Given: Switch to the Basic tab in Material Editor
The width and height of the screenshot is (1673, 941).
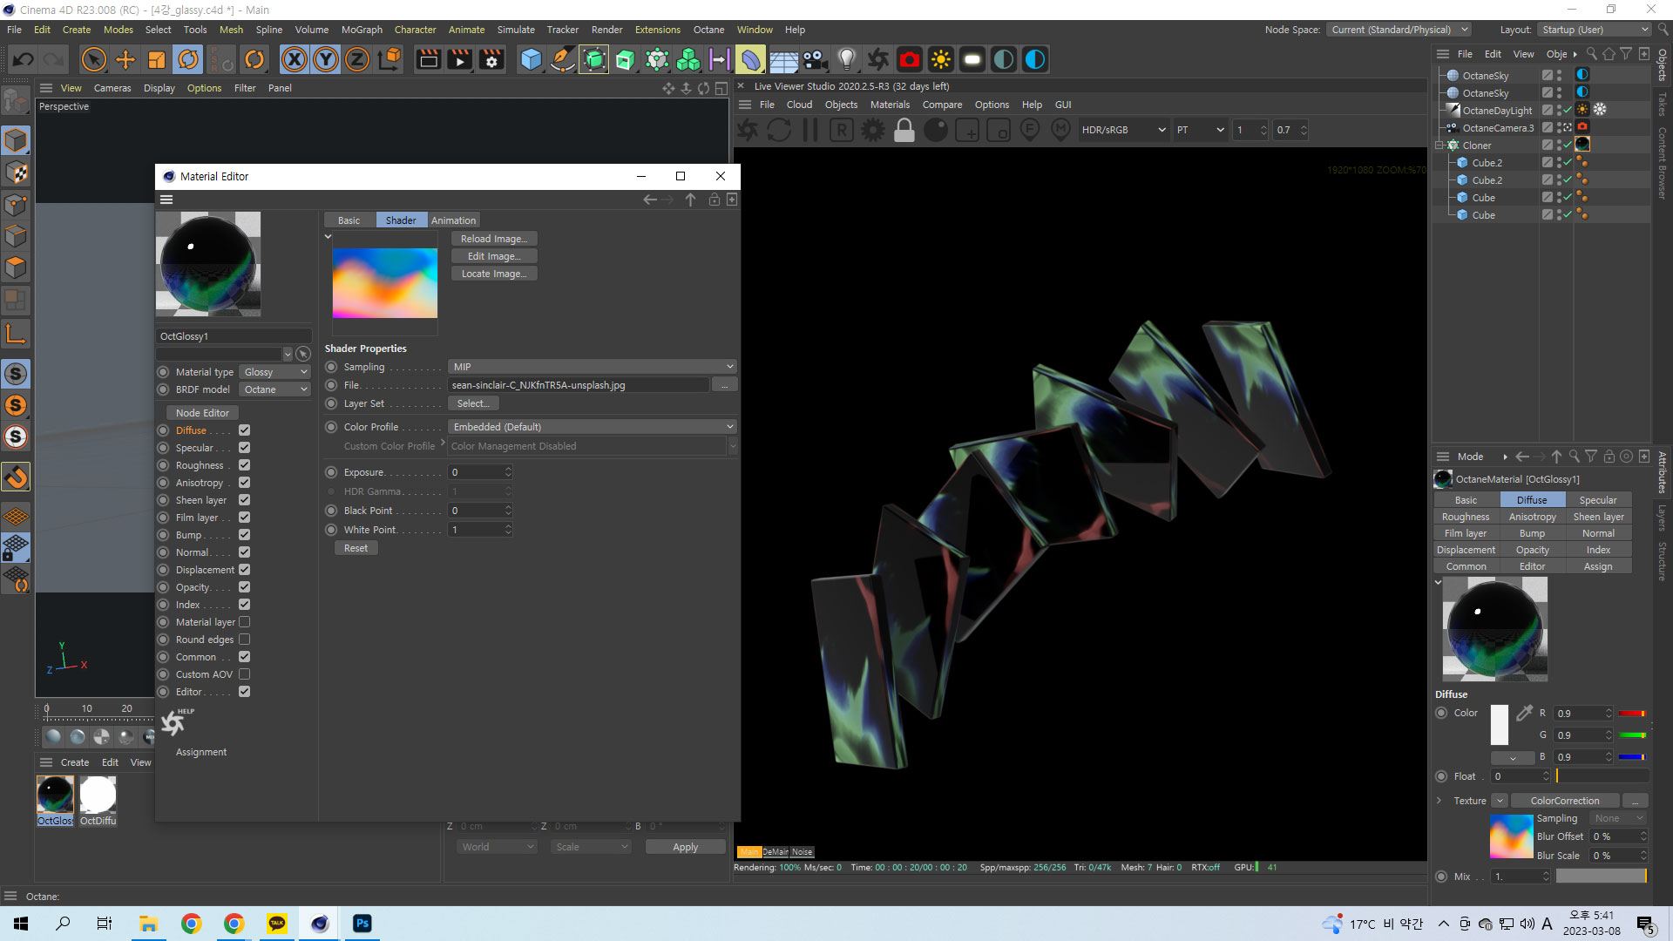Looking at the screenshot, I should pos(349,220).
